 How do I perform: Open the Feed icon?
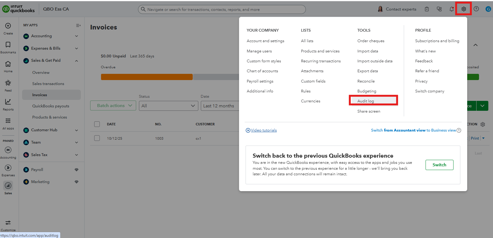click(x=8, y=83)
